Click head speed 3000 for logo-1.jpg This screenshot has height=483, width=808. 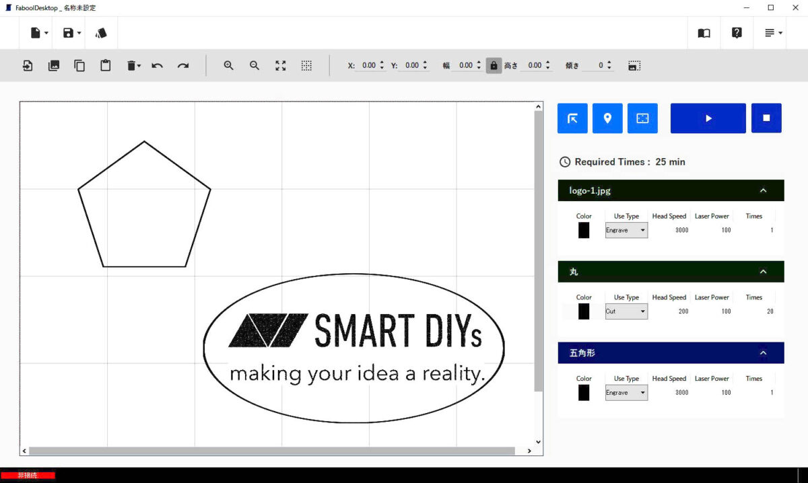681,230
